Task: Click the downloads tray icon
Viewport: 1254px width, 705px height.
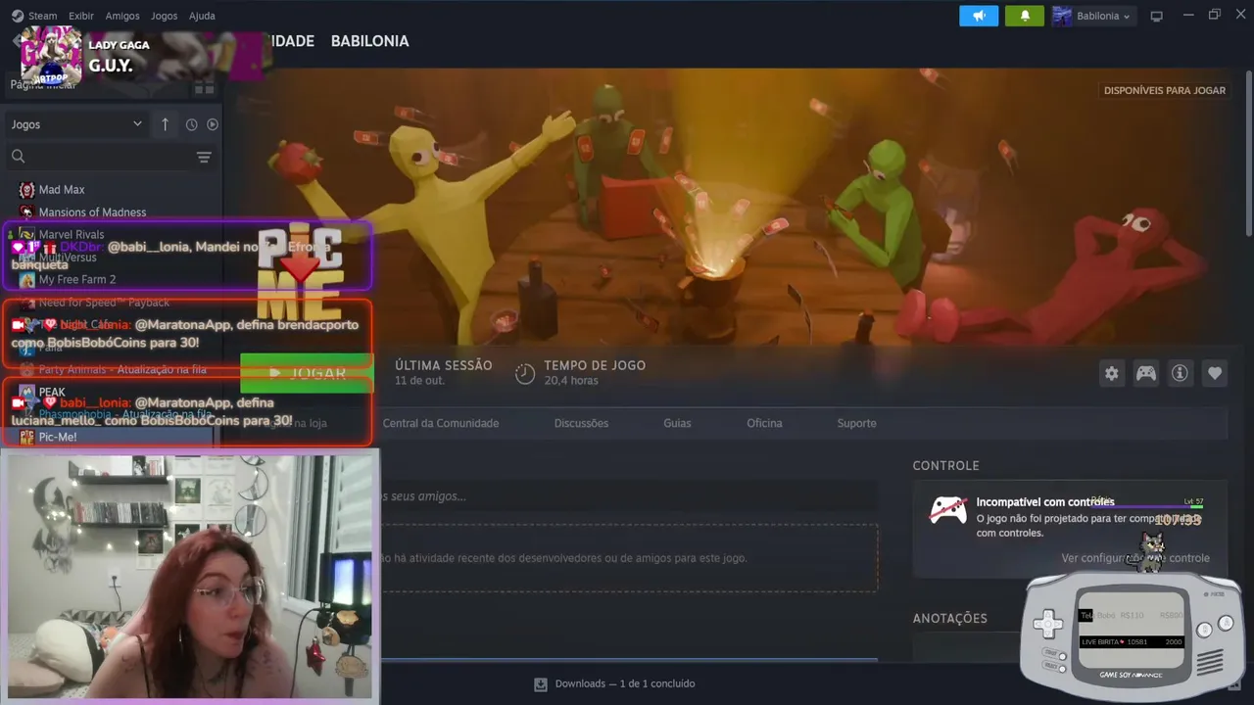Action: [540, 683]
